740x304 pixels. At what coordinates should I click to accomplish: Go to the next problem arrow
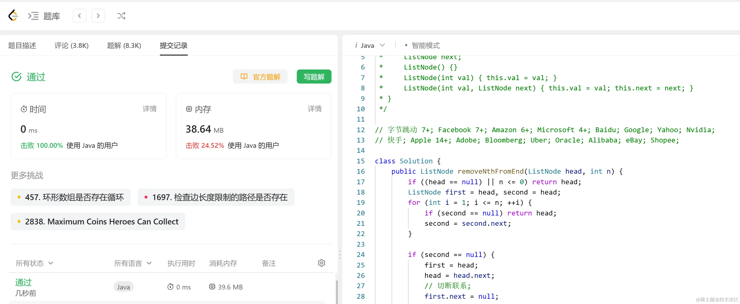tap(98, 16)
